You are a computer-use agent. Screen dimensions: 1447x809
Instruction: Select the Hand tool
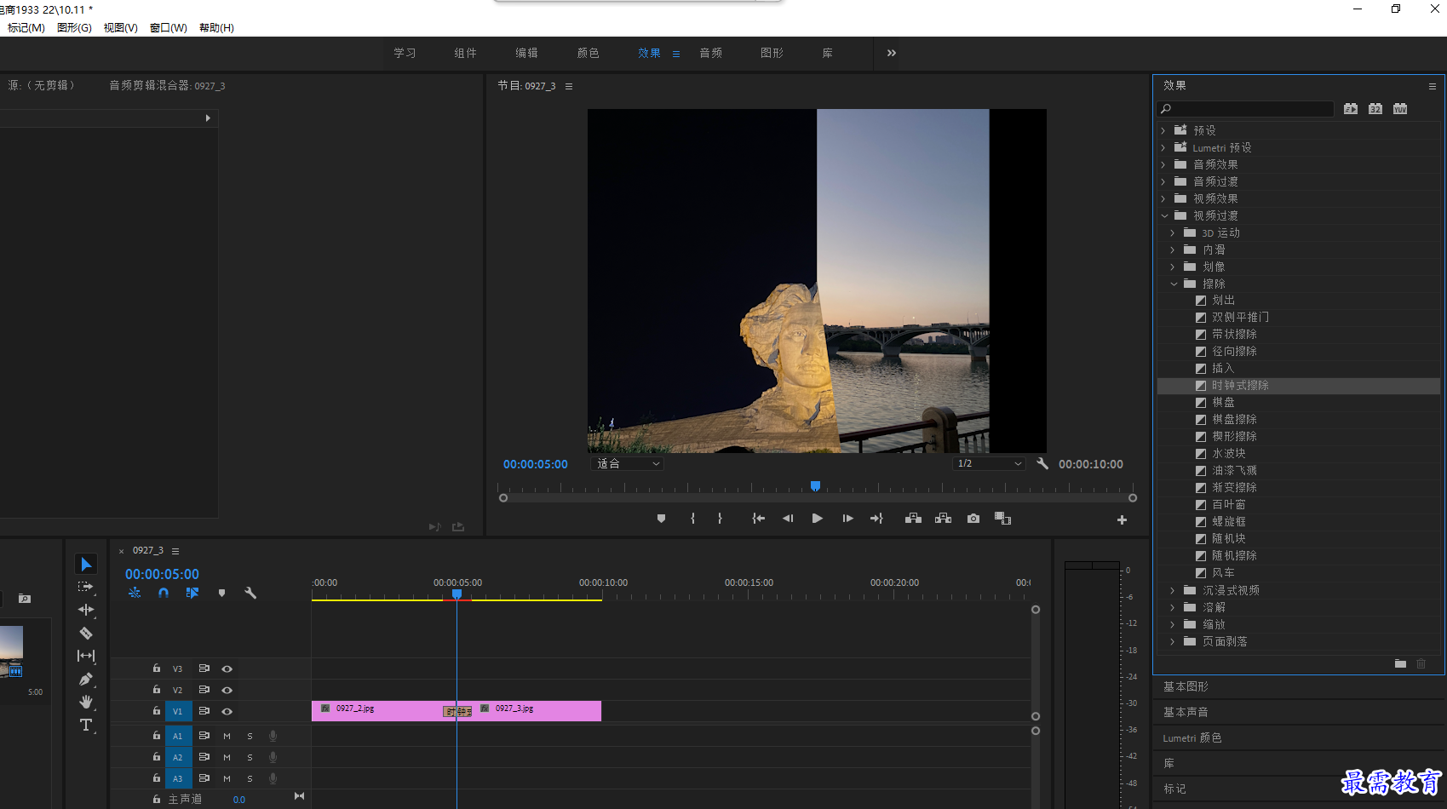[86, 702]
